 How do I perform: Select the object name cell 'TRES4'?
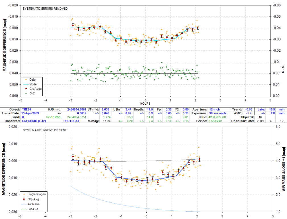coord(26,109)
